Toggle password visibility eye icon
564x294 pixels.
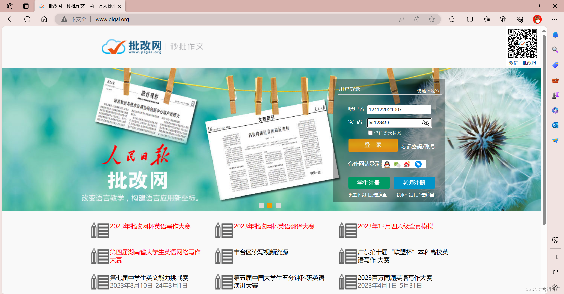(425, 123)
